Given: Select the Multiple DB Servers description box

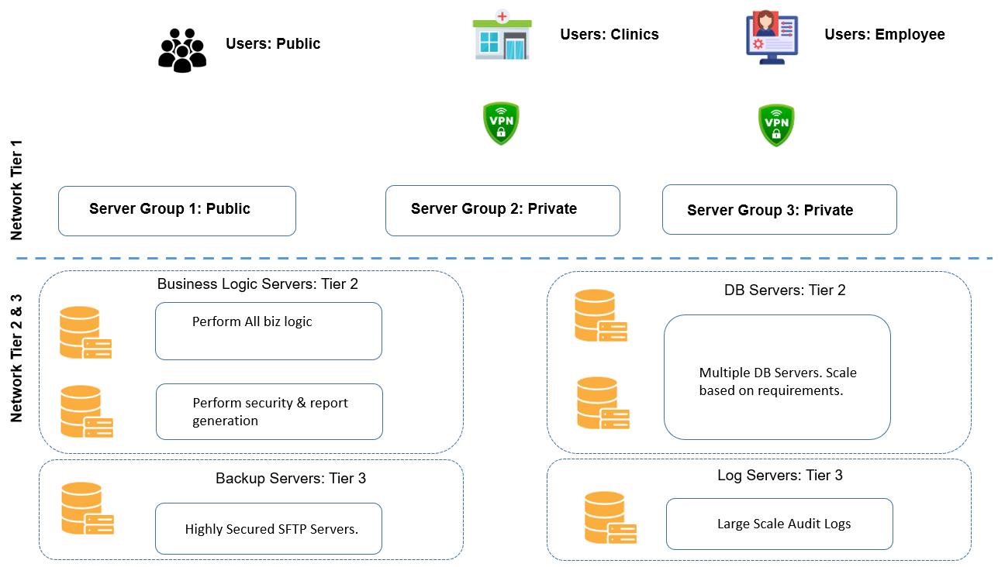Looking at the screenshot, I should 777,377.
